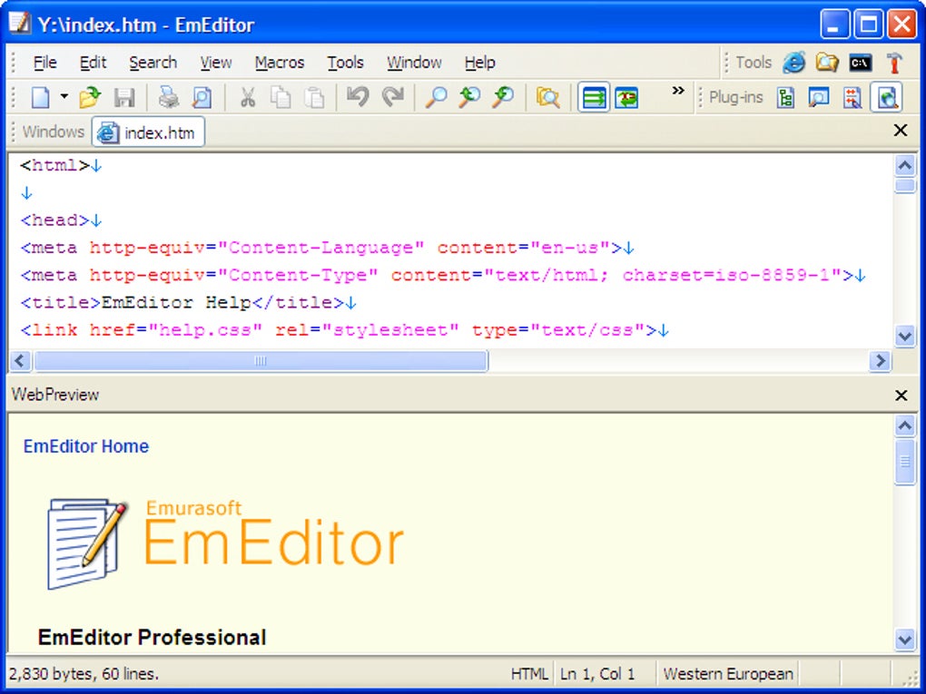Click the WebPreview scroll down arrow

pyautogui.click(x=905, y=640)
